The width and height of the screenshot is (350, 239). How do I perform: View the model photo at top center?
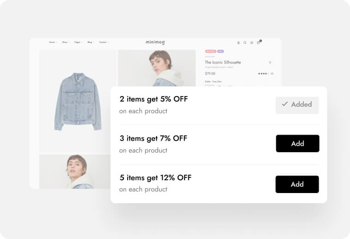[x=157, y=68]
